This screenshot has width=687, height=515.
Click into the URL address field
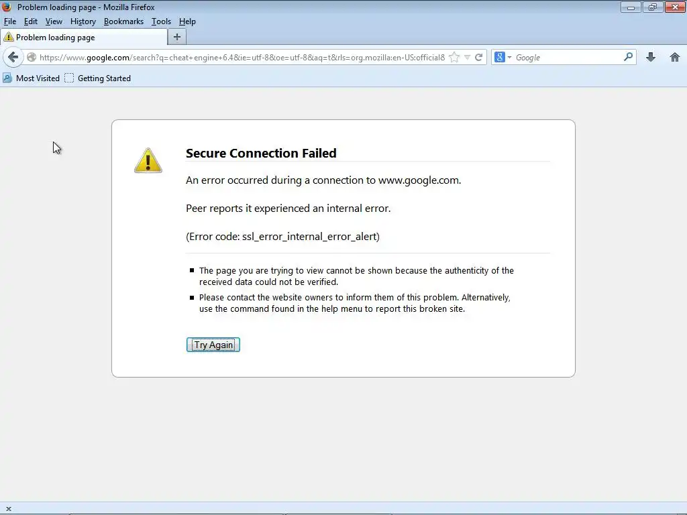pos(242,58)
